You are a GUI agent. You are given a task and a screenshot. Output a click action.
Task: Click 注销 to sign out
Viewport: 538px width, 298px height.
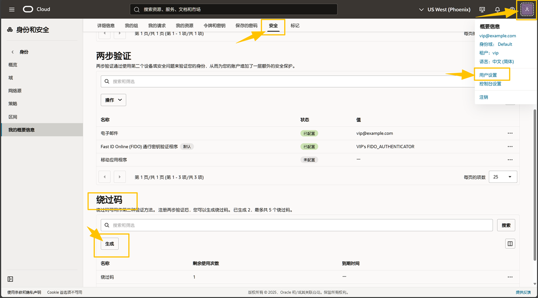(x=484, y=97)
